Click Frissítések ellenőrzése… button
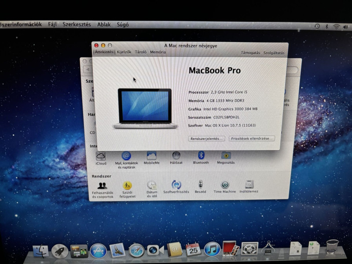The image size is (352, 264). tap(252, 138)
